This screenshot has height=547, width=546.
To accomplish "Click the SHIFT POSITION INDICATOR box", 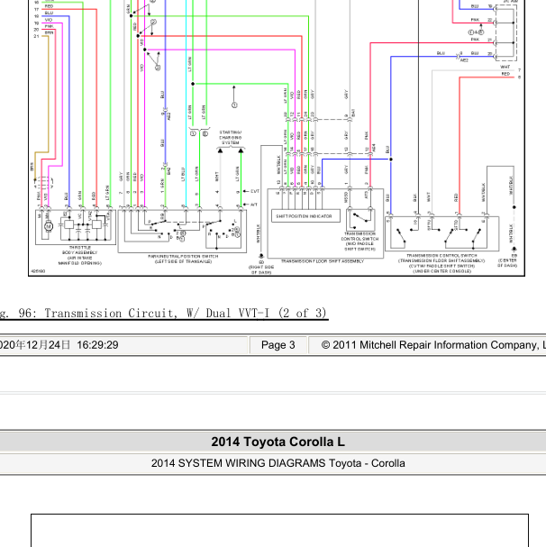I will click(x=305, y=216).
